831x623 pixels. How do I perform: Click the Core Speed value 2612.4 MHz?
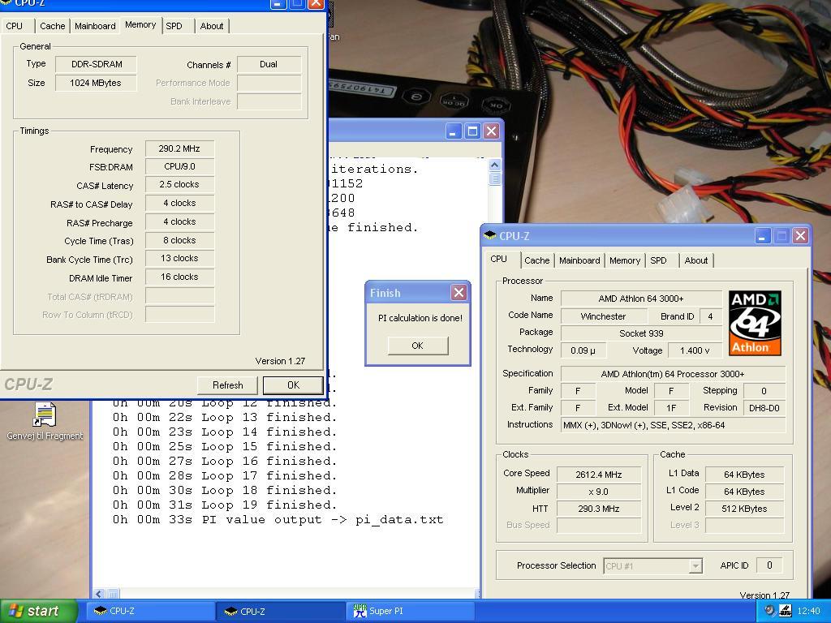pos(599,475)
